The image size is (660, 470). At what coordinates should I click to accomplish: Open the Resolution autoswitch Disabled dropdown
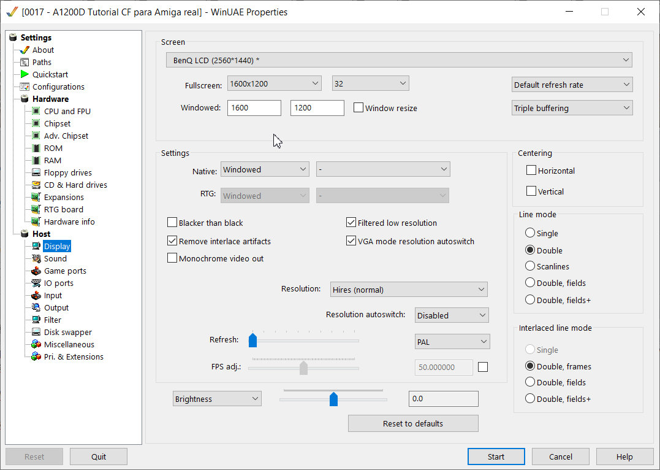[x=452, y=315]
